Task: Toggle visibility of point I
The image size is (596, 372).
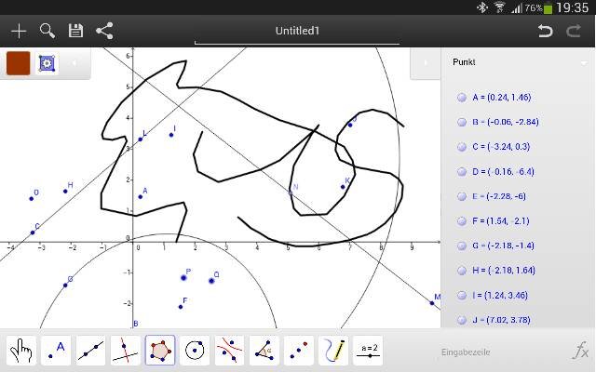Action: pos(462,296)
